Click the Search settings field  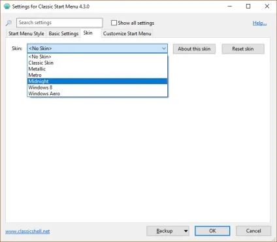59,23
